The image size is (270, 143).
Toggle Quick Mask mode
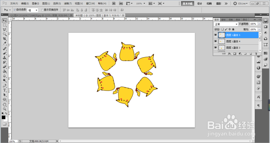tap(5, 124)
